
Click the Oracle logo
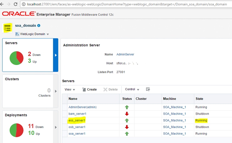click(x=19, y=14)
